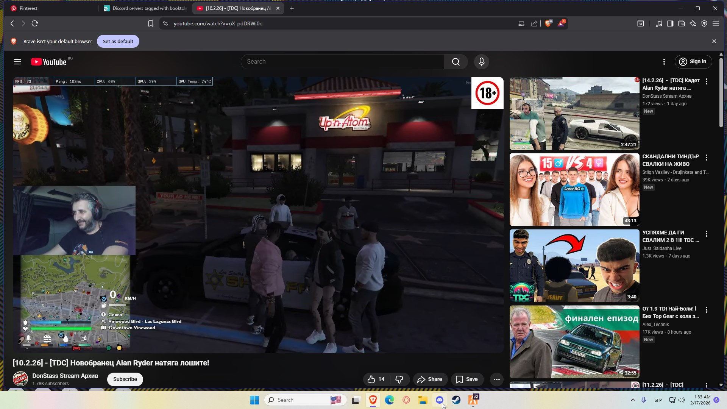Open Brave Shields panel

click(548, 23)
